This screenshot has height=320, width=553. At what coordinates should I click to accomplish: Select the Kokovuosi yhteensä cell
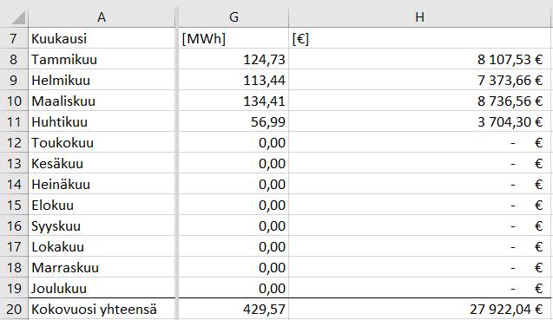(102, 309)
